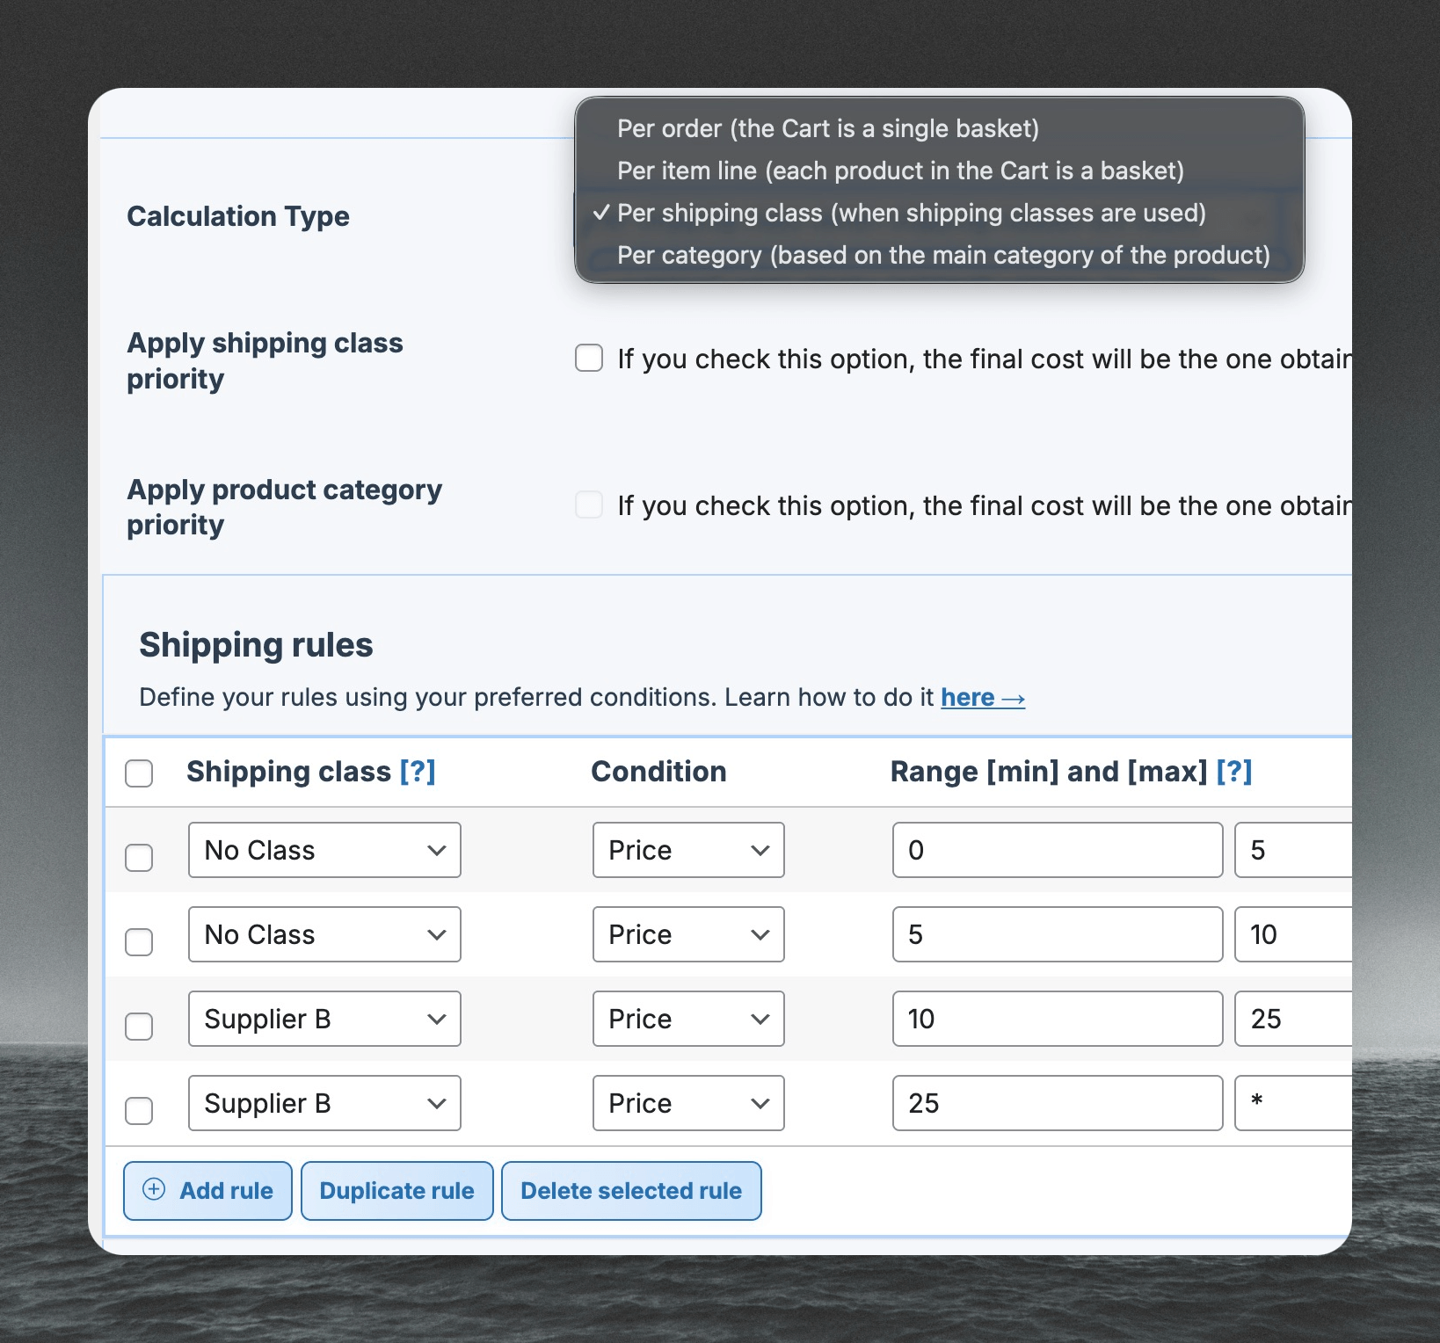Expand first row No Class dropdown

tap(324, 850)
